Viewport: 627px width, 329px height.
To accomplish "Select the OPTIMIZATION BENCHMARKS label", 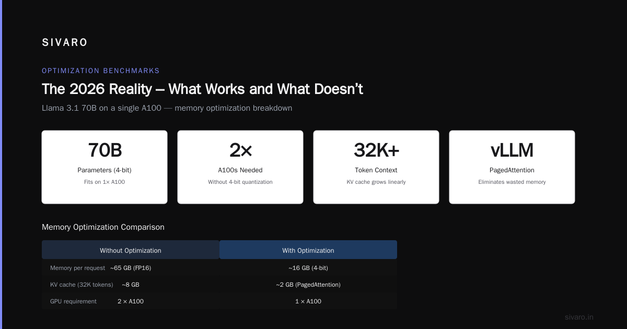I will (101, 70).
